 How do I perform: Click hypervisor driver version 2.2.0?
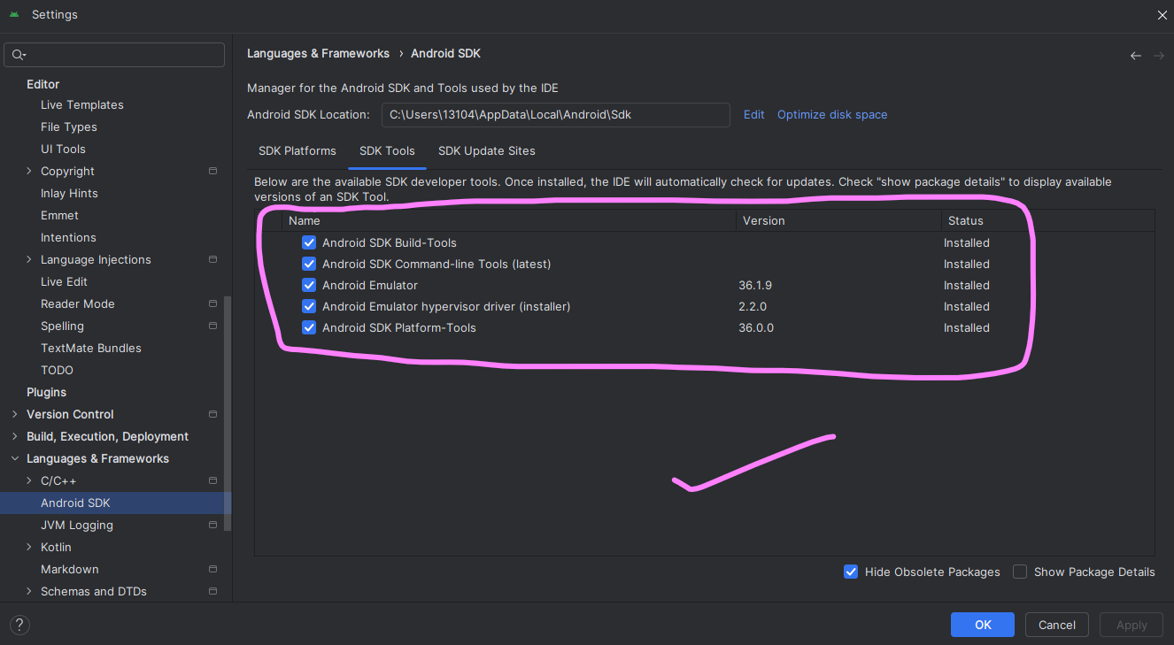coord(753,306)
